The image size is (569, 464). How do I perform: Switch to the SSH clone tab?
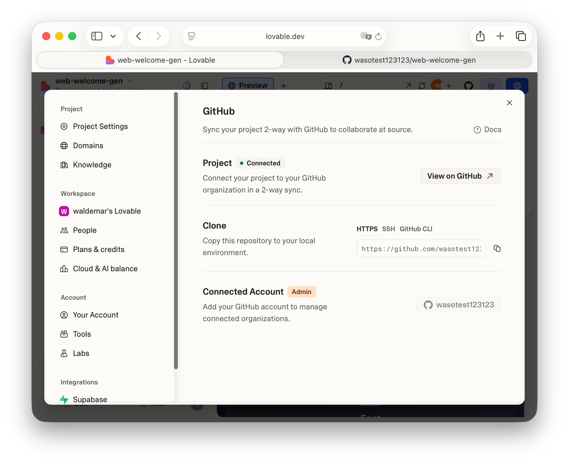click(388, 229)
